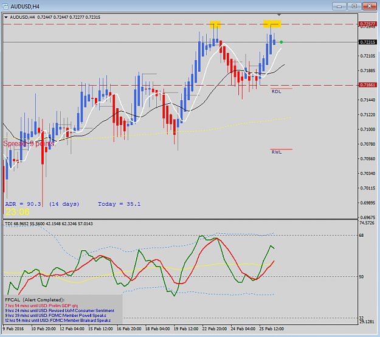Click the 25 Feb 12:00 time axis label
This screenshot has height=337, width=380.
click(x=271, y=328)
